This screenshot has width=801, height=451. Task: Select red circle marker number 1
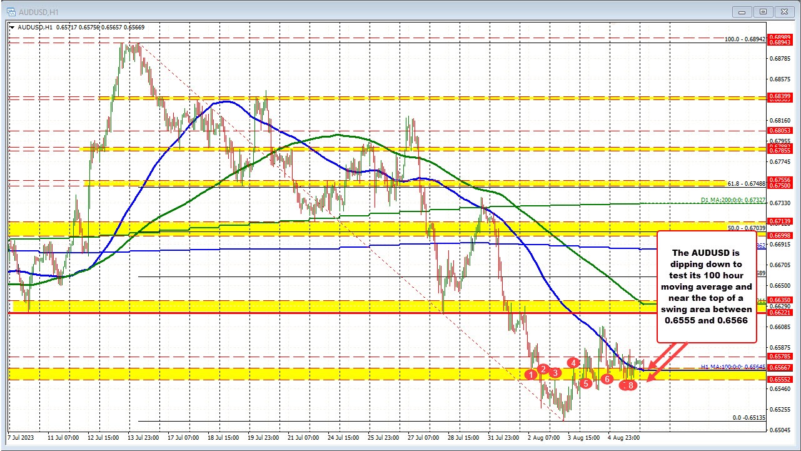(531, 375)
